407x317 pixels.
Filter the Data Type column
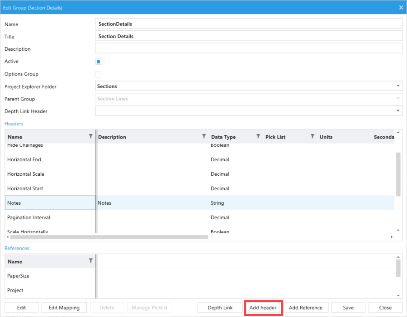point(258,136)
